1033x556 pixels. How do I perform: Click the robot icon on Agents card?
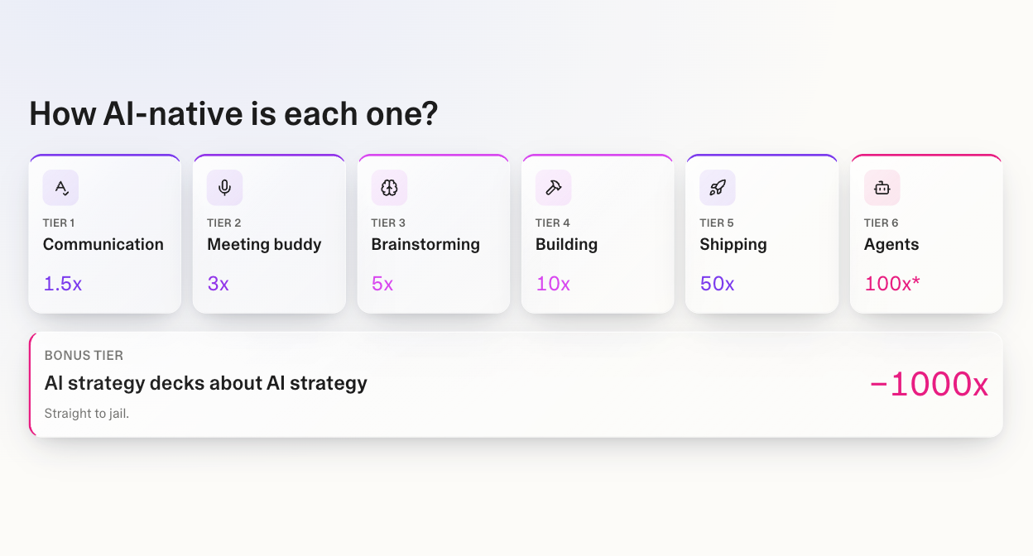pyautogui.click(x=882, y=188)
